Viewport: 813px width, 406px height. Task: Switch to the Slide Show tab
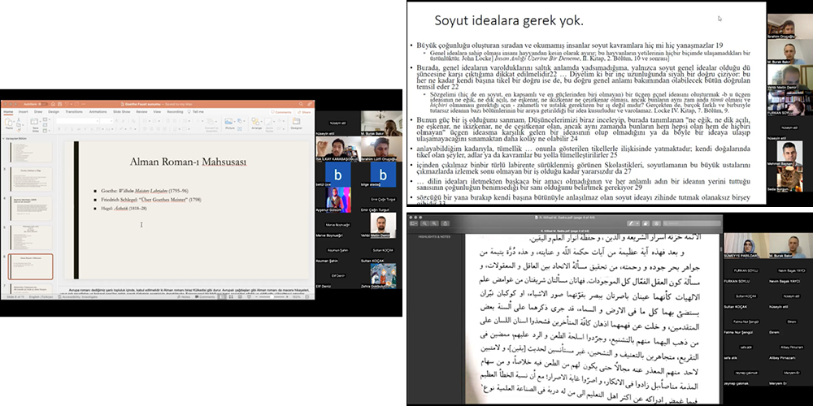point(122,112)
